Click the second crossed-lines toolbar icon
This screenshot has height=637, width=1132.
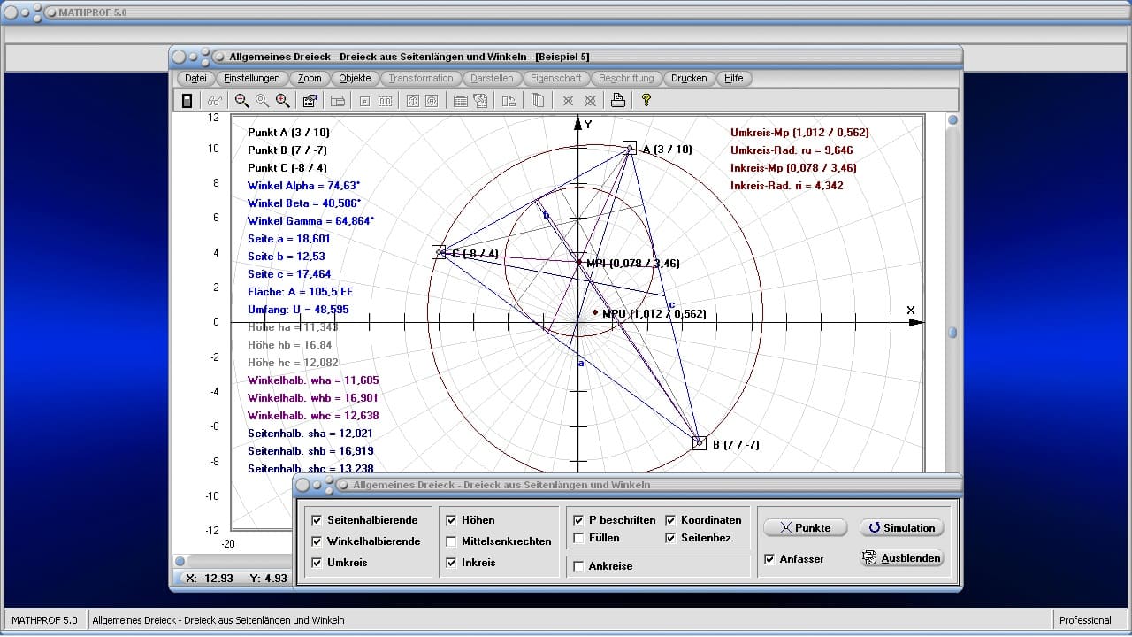590,101
